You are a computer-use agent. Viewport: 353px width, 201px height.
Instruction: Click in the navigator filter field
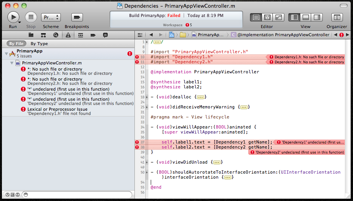(x=77, y=195)
